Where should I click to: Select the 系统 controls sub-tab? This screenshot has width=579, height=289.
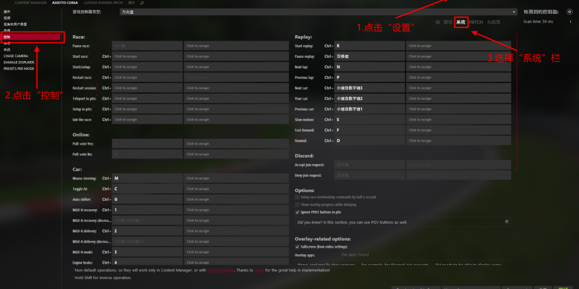(461, 22)
